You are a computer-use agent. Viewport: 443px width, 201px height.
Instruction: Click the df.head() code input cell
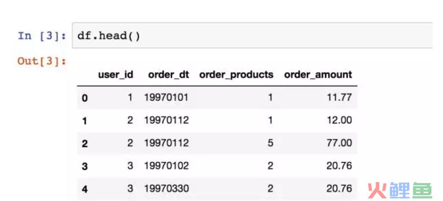coord(252,35)
